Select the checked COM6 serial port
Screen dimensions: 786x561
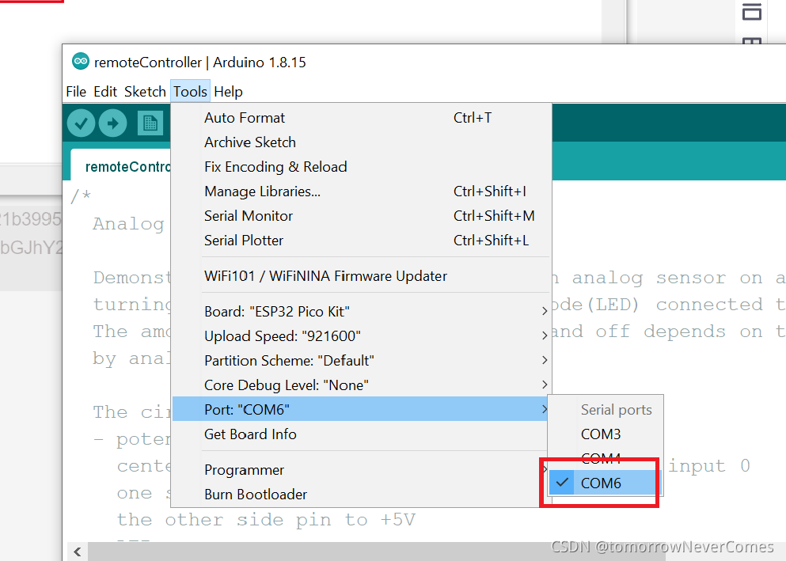(x=606, y=483)
